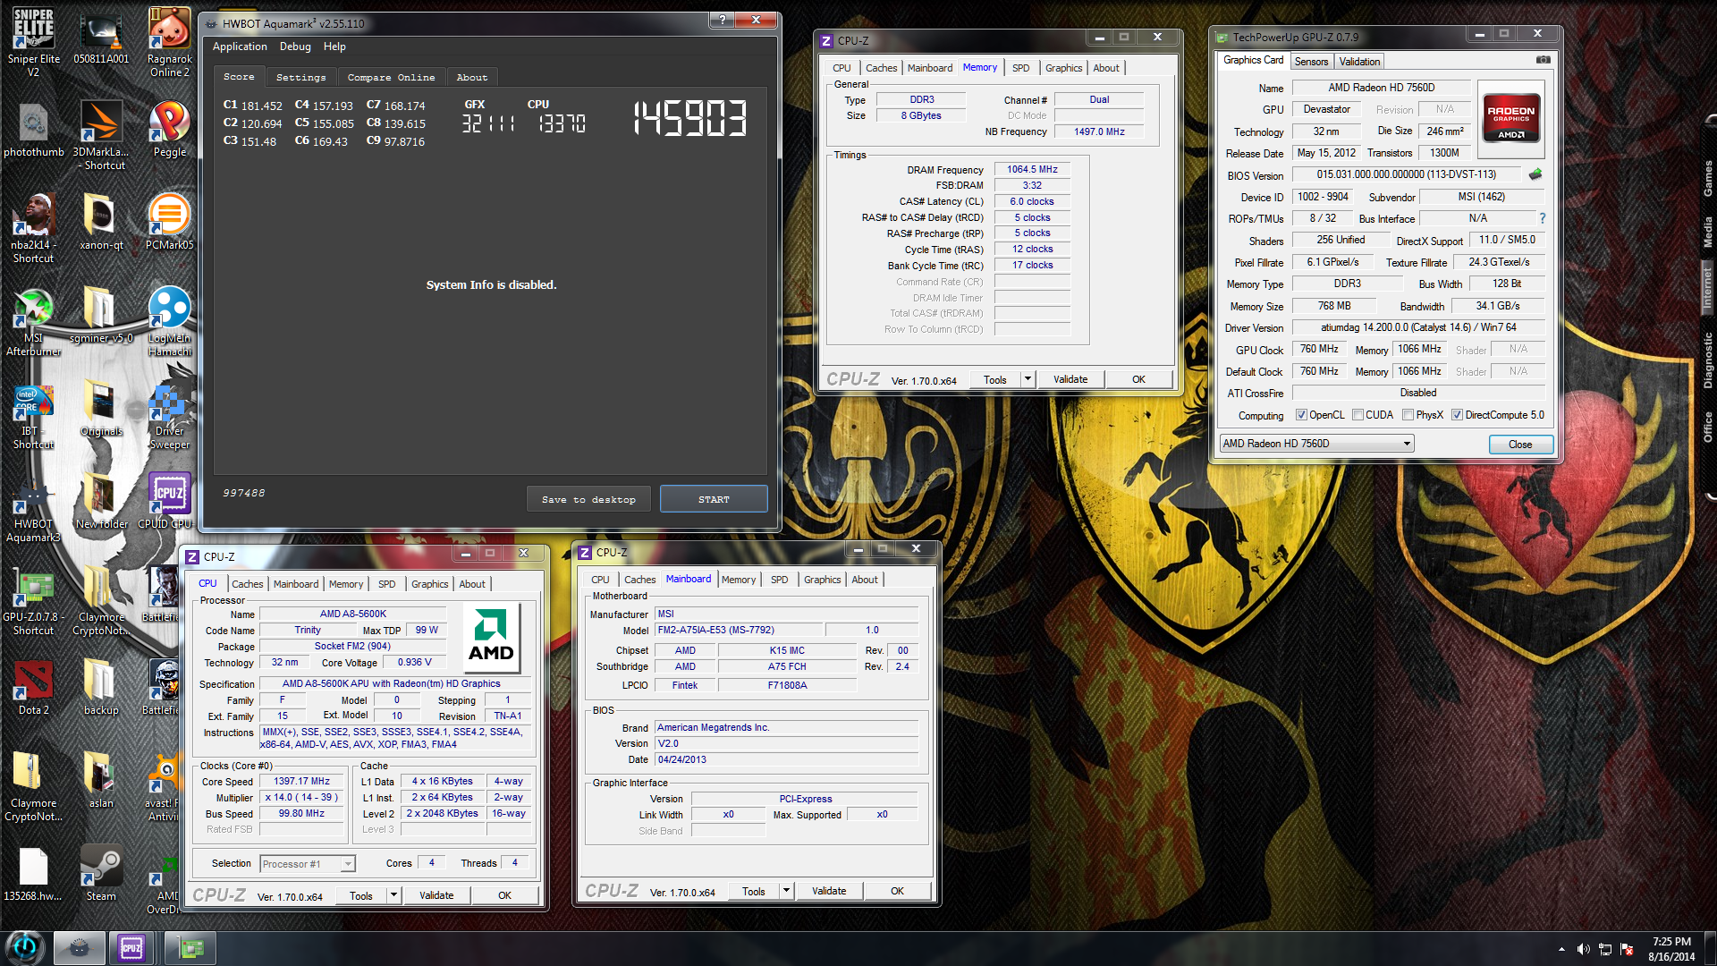Open Dota 2 desktop icon
1717x966 pixels.
pos(33,687)
